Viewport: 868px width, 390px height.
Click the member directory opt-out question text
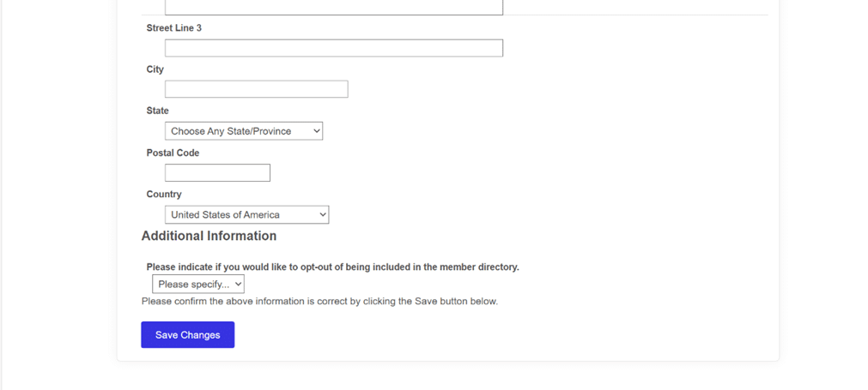coord(333,267)
